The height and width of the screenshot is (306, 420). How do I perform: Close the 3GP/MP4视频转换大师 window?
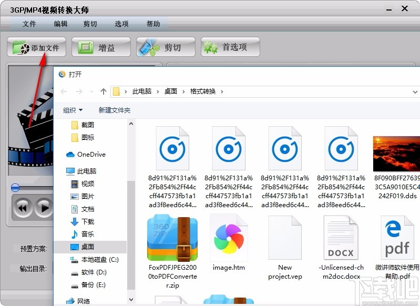coord(405,8)
